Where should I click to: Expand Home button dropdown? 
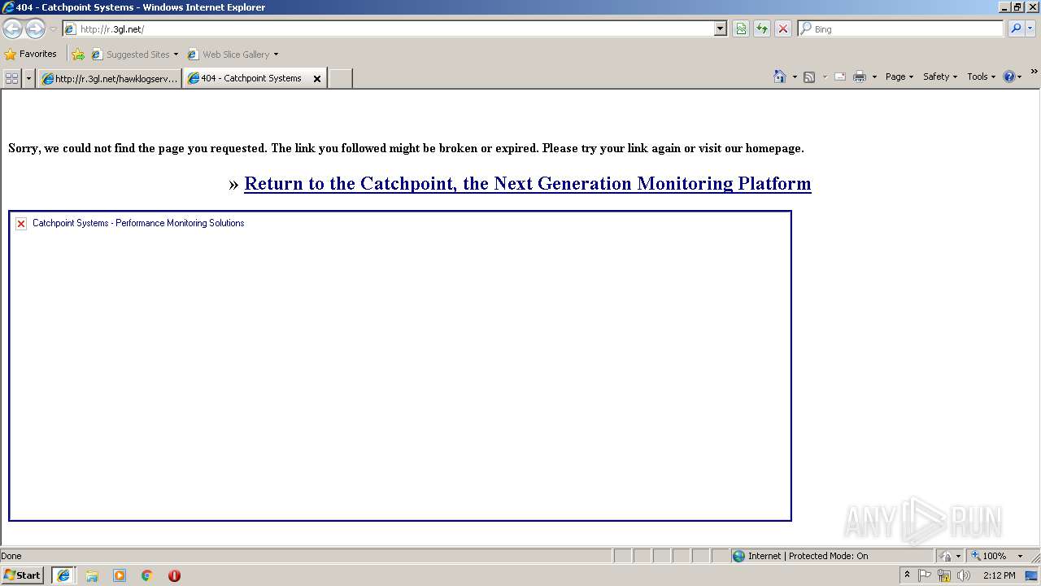pos(795,77)
